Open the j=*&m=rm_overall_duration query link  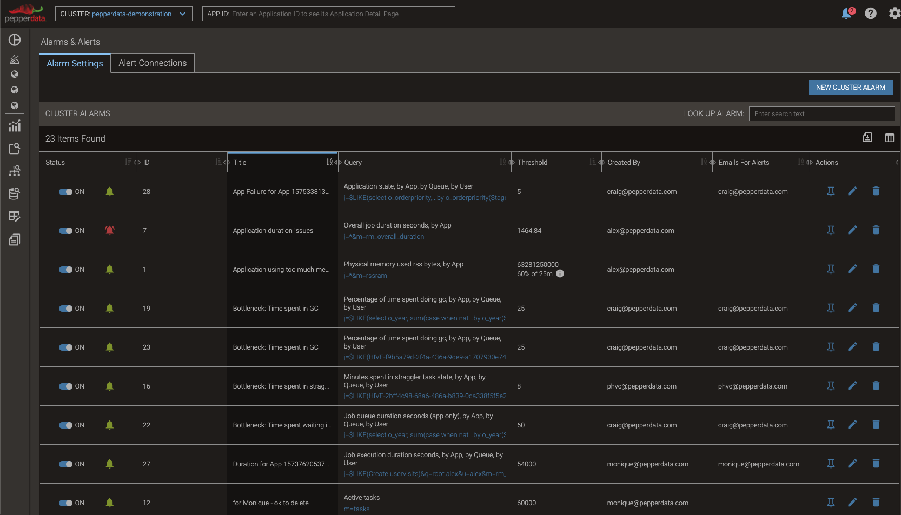(x=384, y=237)
